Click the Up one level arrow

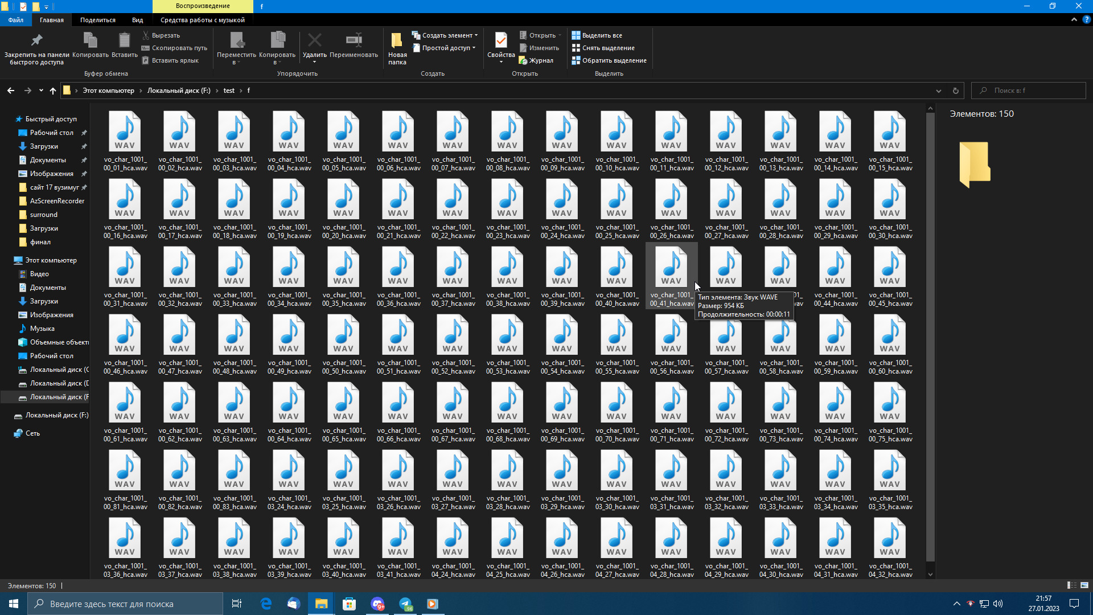click(53, 91)
